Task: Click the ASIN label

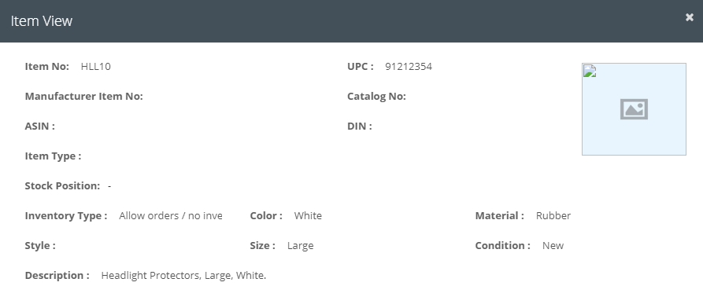Action: click(39, 126)
